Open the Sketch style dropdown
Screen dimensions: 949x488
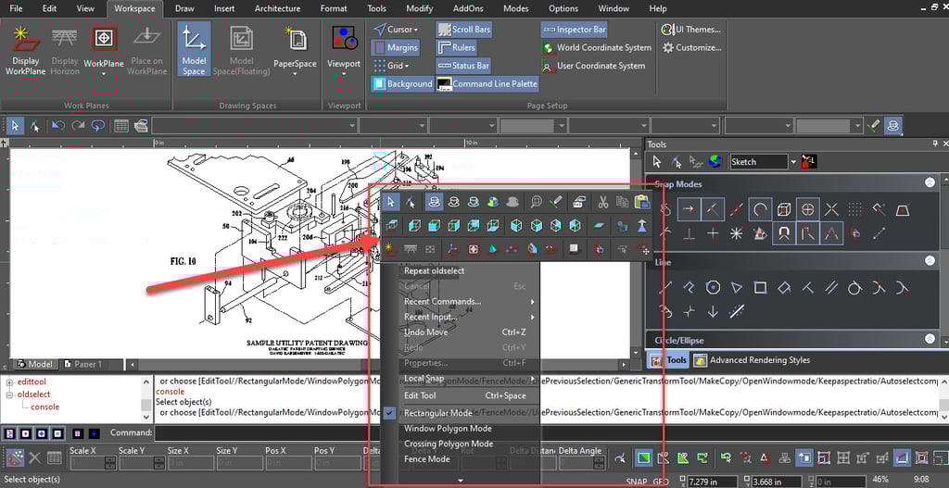tap(793, 161)
